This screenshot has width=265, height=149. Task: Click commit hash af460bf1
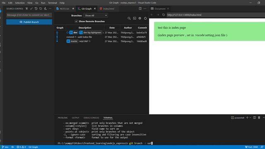click(141, 37)
